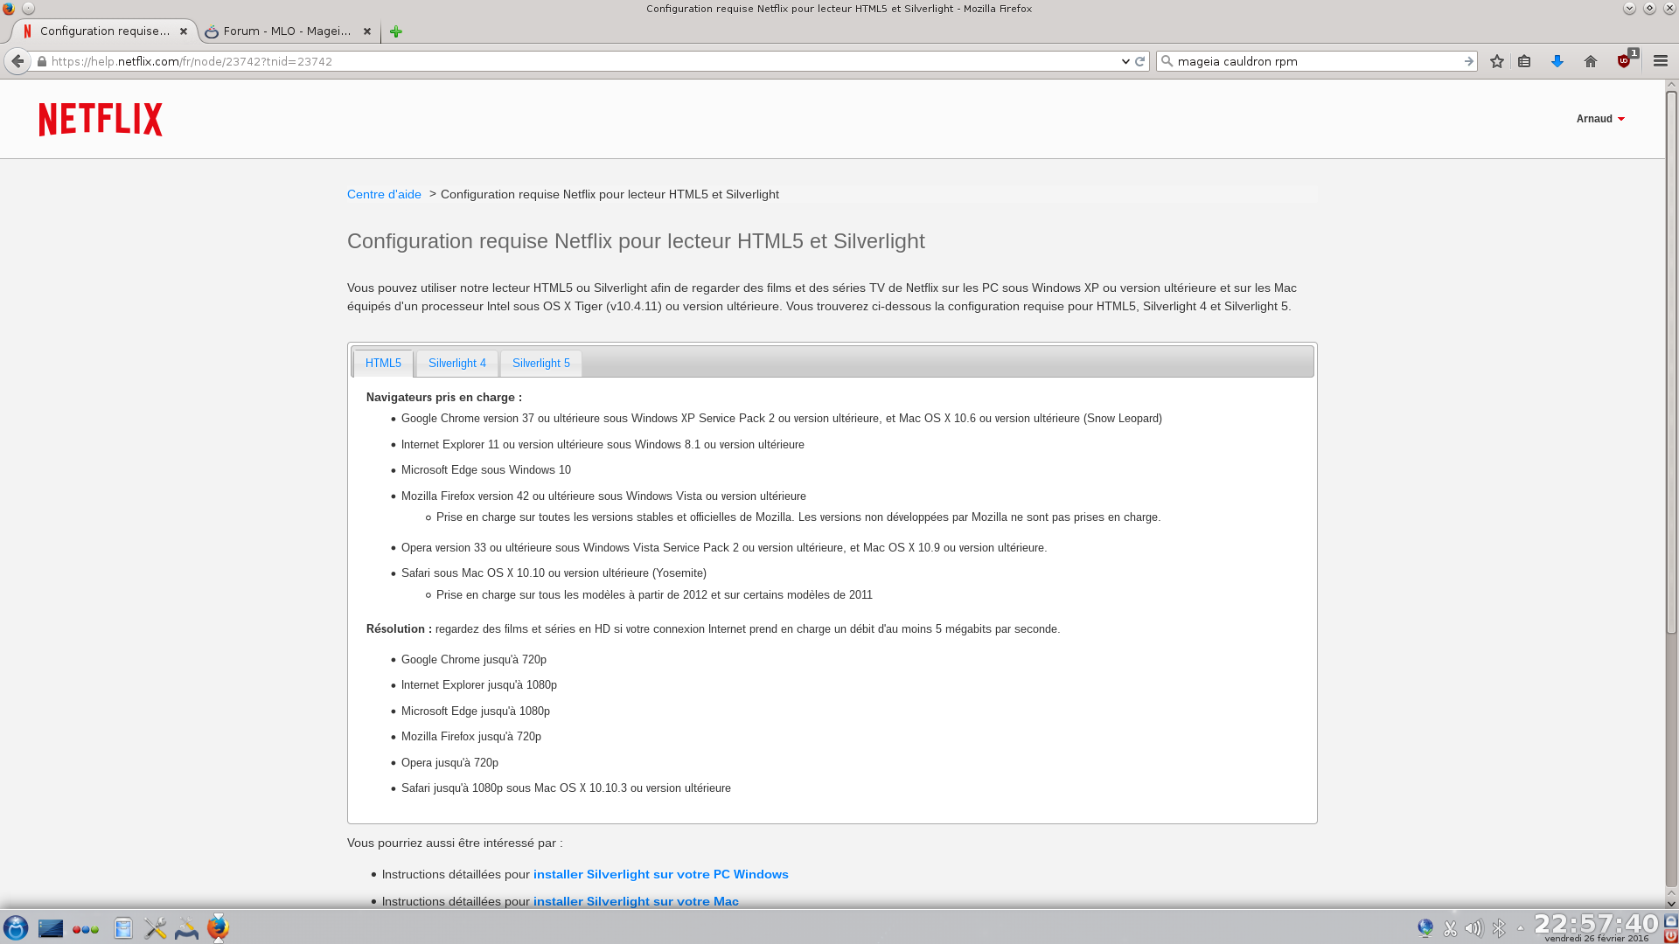Close the Forum MLO Mageia tab
Screen dimensions: 1679x944
(x=367, y=31)
